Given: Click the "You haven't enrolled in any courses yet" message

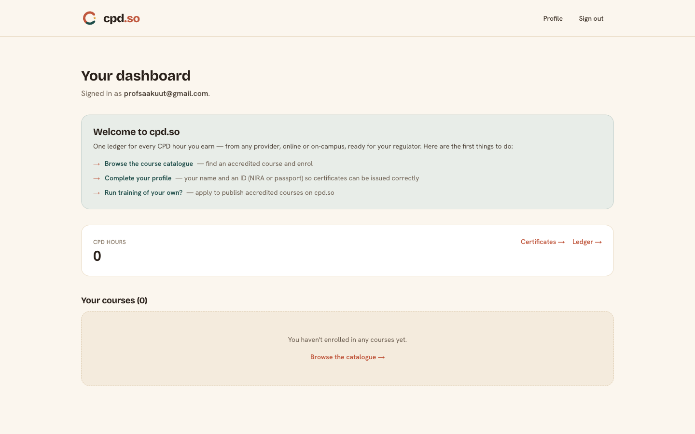Looking at the screenshot, I should pos(347,340).
